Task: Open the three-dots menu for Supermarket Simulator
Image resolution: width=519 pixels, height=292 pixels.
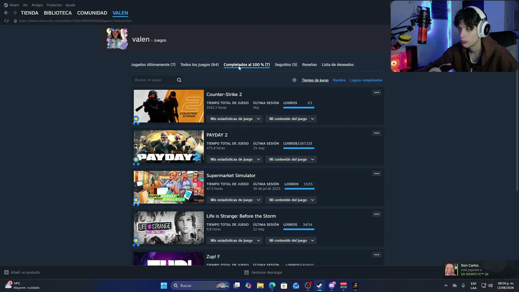Action: coord(377,174)
